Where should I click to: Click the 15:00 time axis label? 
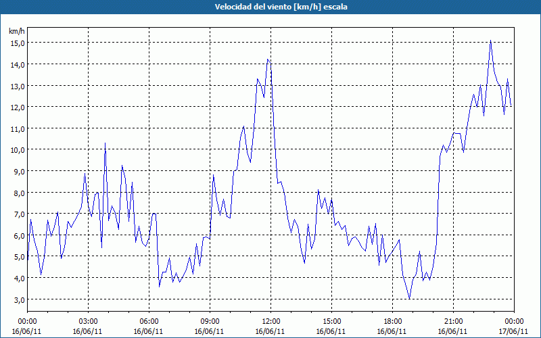(x=331, y=321)
